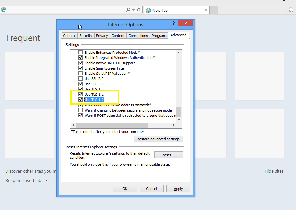296x210 pixels.
Task: Toggle Enable SmartScreen Filter checkbox
Action: (x=81, y=68)
